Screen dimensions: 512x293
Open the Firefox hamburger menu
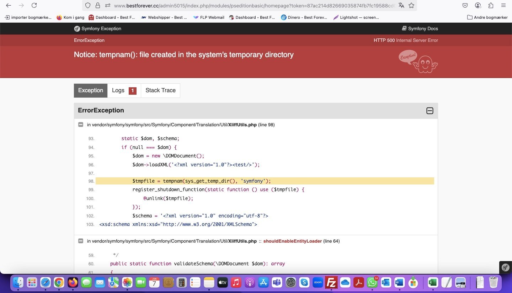tap(503, 5)
